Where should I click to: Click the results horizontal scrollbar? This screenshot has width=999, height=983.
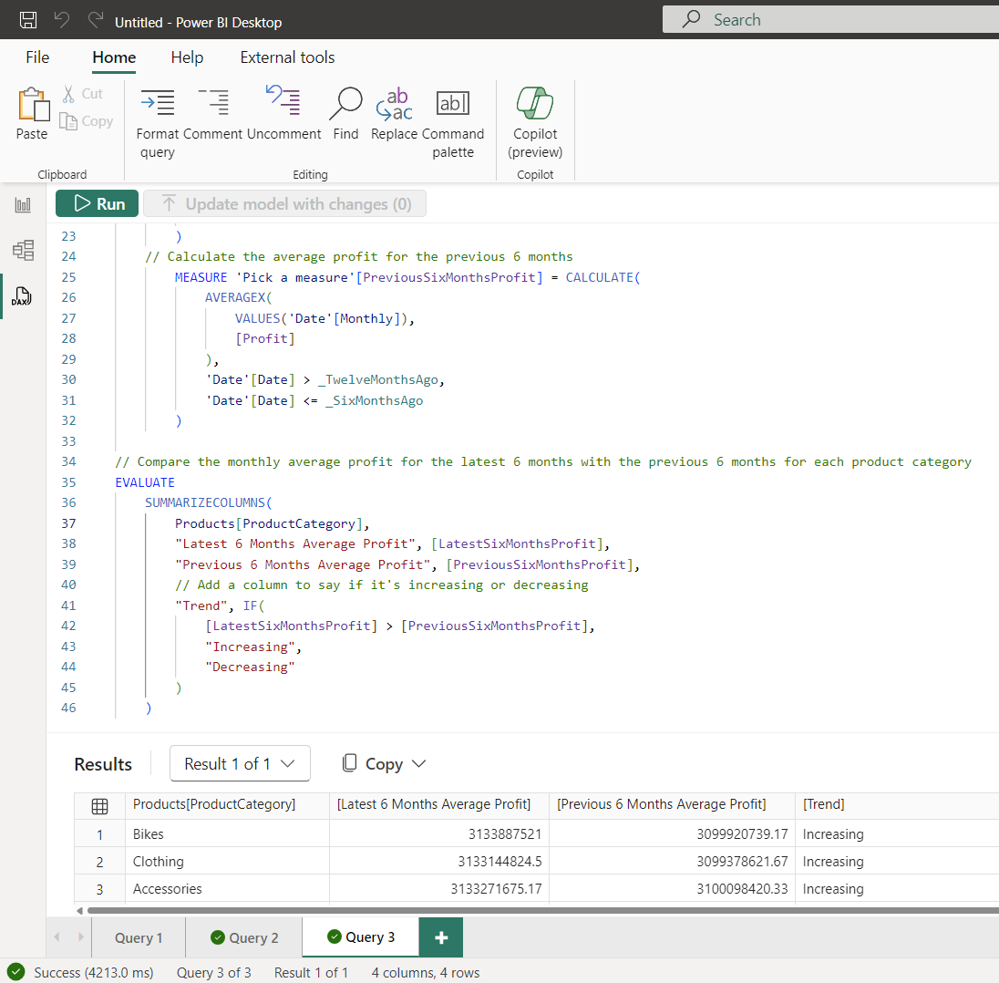pos(543,910)
